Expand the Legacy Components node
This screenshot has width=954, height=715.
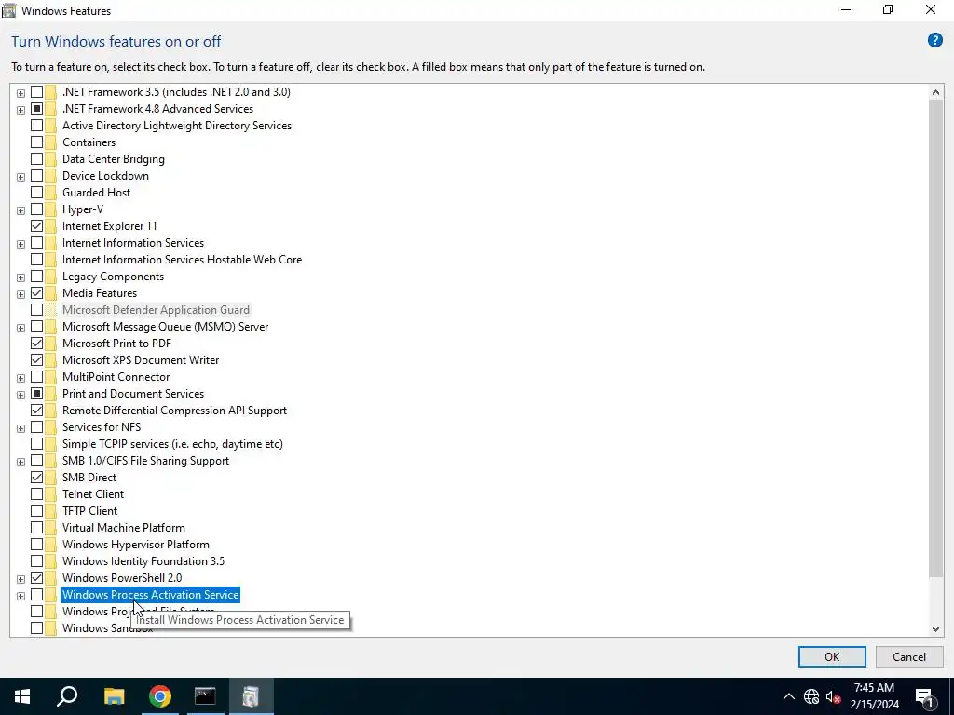20,277
